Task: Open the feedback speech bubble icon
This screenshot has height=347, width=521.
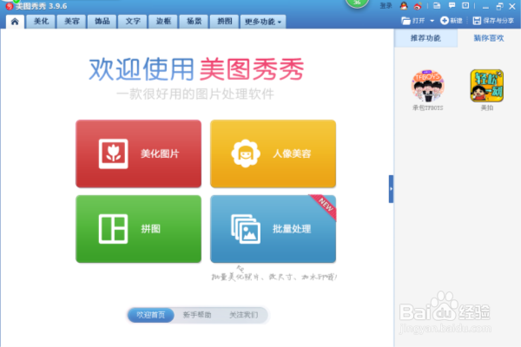Action: 452,6
